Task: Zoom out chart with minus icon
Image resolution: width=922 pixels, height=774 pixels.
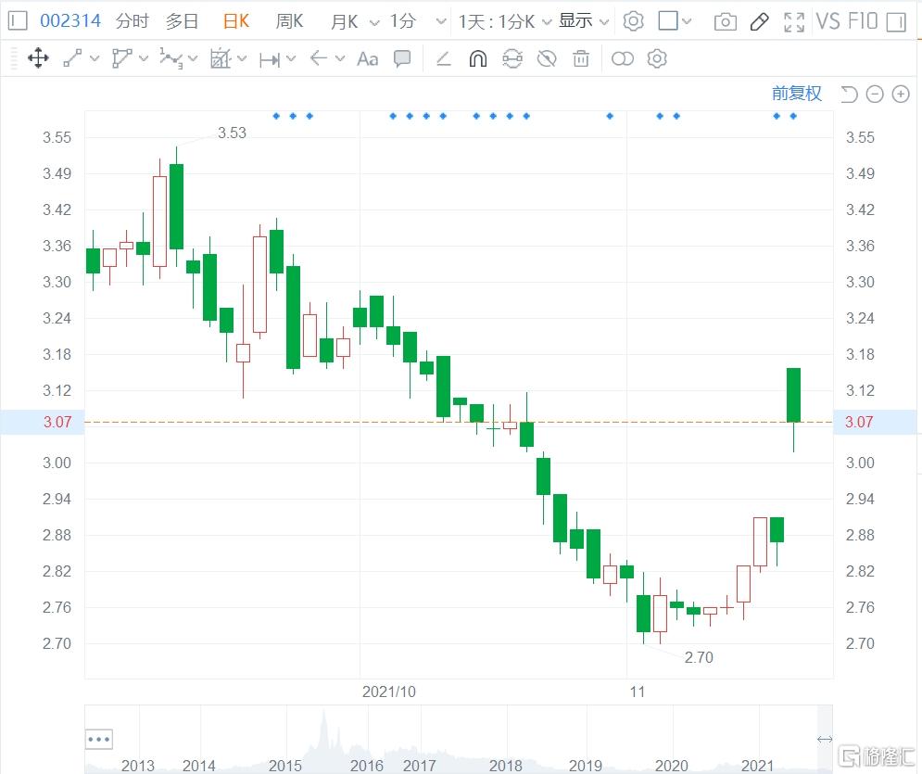Action: pyautogui.click(x=875, y=95)
